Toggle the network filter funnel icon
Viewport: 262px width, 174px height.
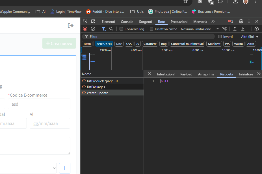[104, 29]
